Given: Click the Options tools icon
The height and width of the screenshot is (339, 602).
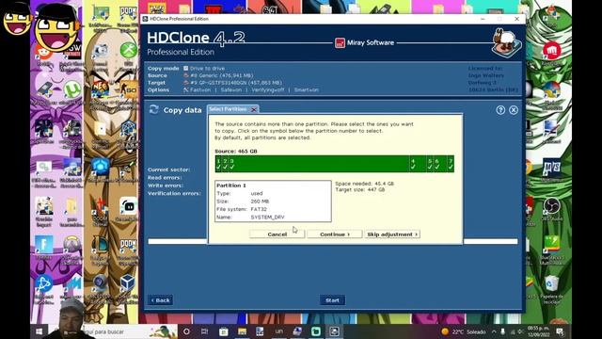Looking at the screenshot, I should [186, 90].
